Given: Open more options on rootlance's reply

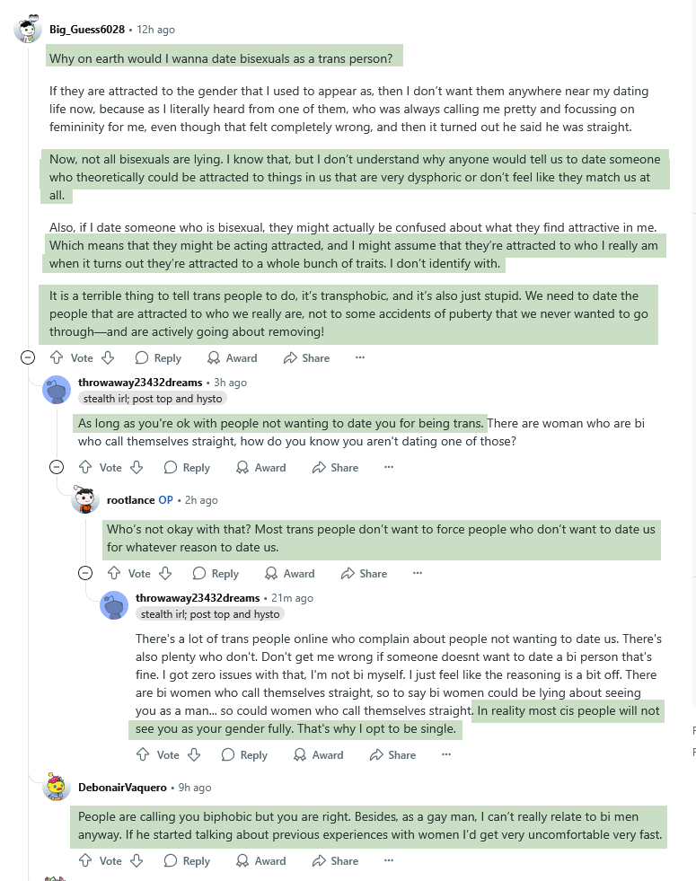Looking at the screenshot, I should [418, 573].
